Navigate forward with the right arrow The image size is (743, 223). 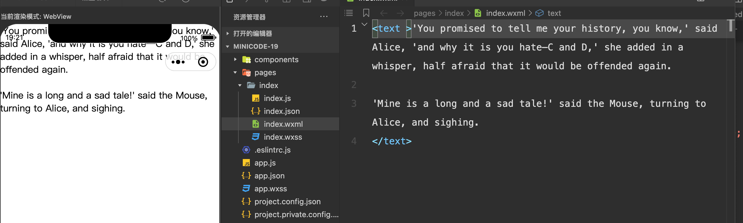pos(400,13)
